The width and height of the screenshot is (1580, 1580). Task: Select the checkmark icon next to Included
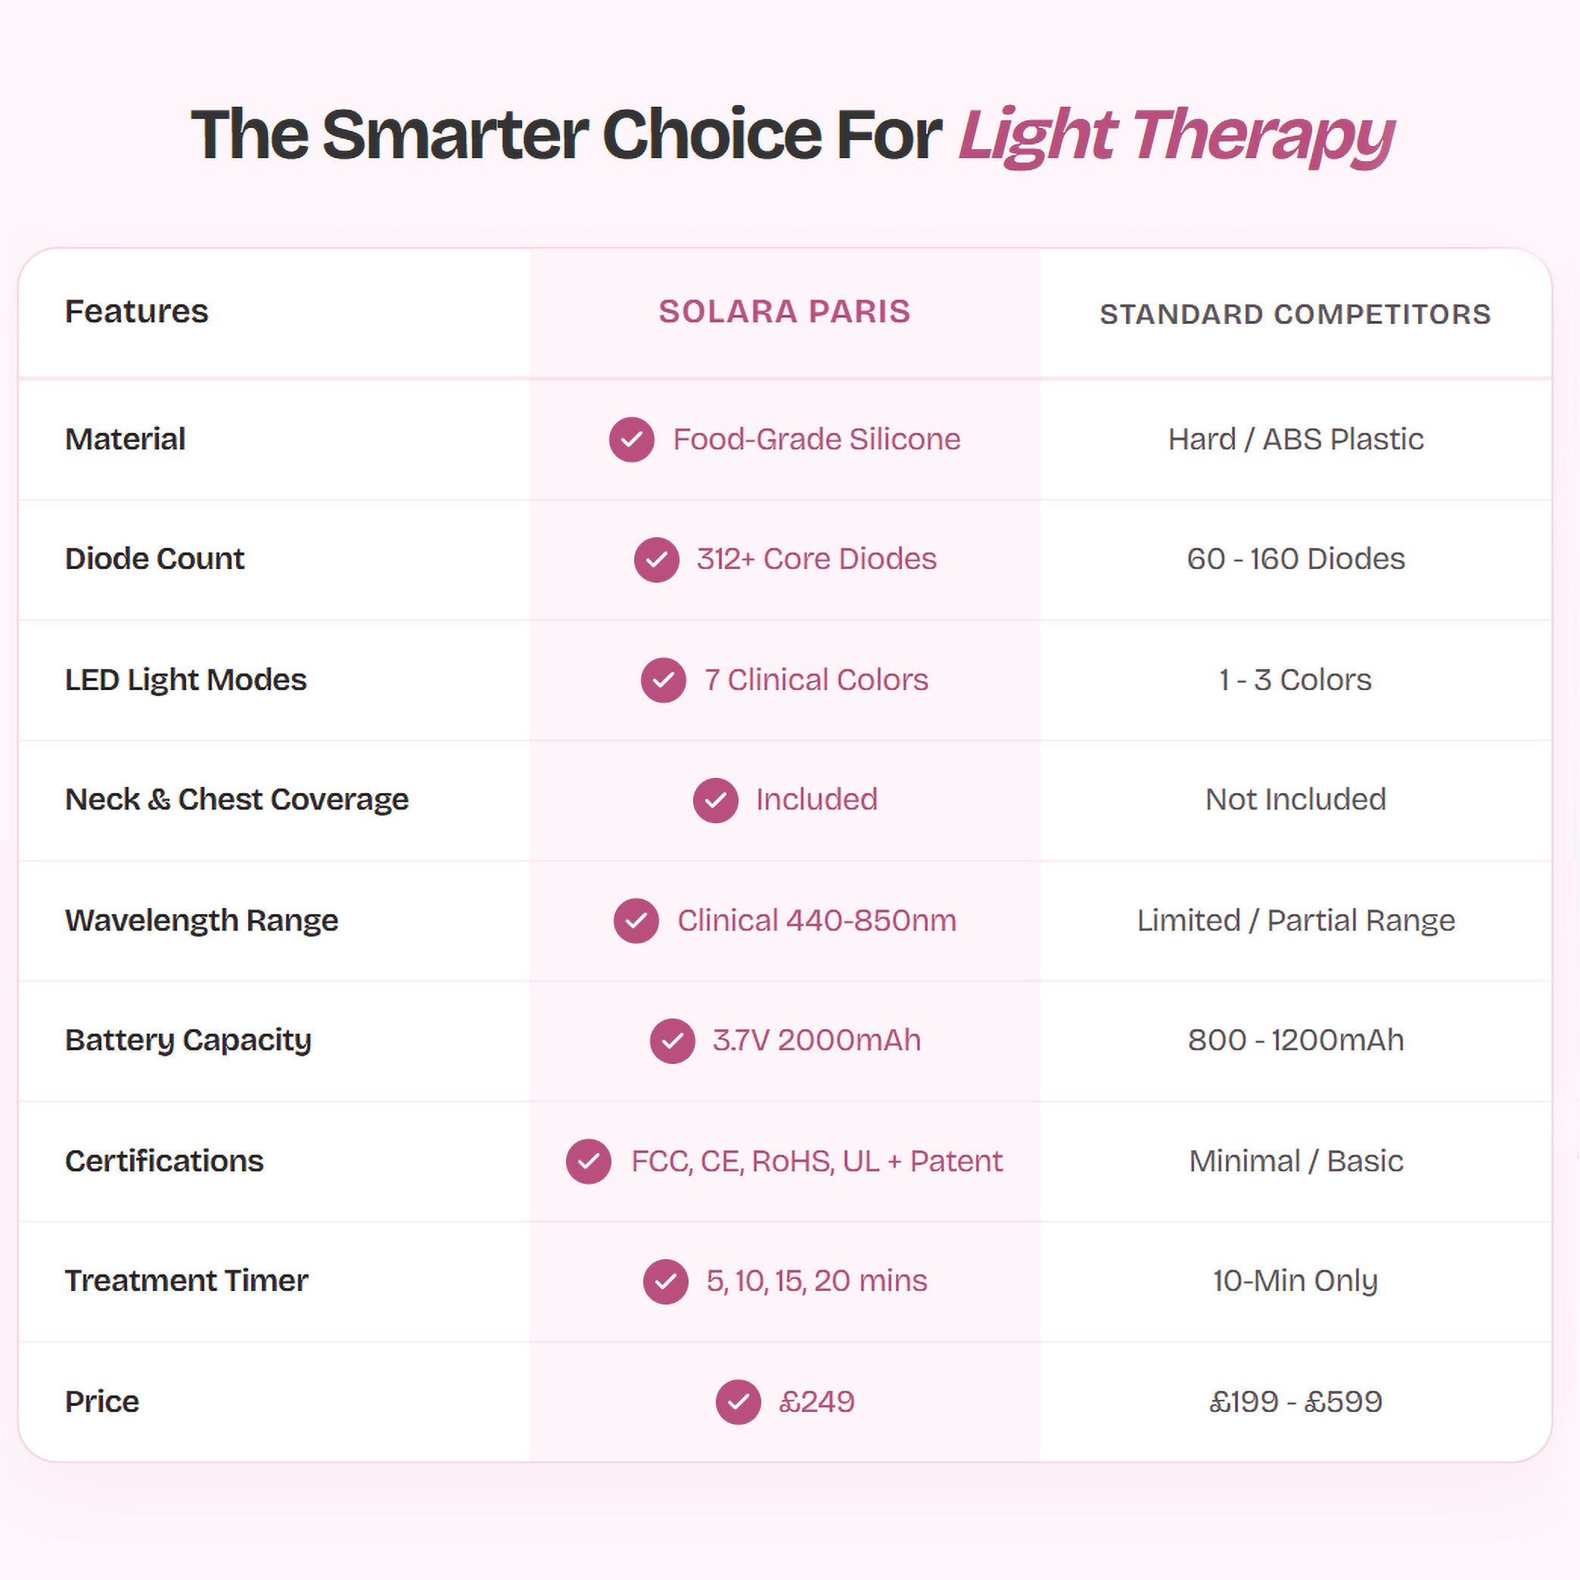[x=716, y=800]
